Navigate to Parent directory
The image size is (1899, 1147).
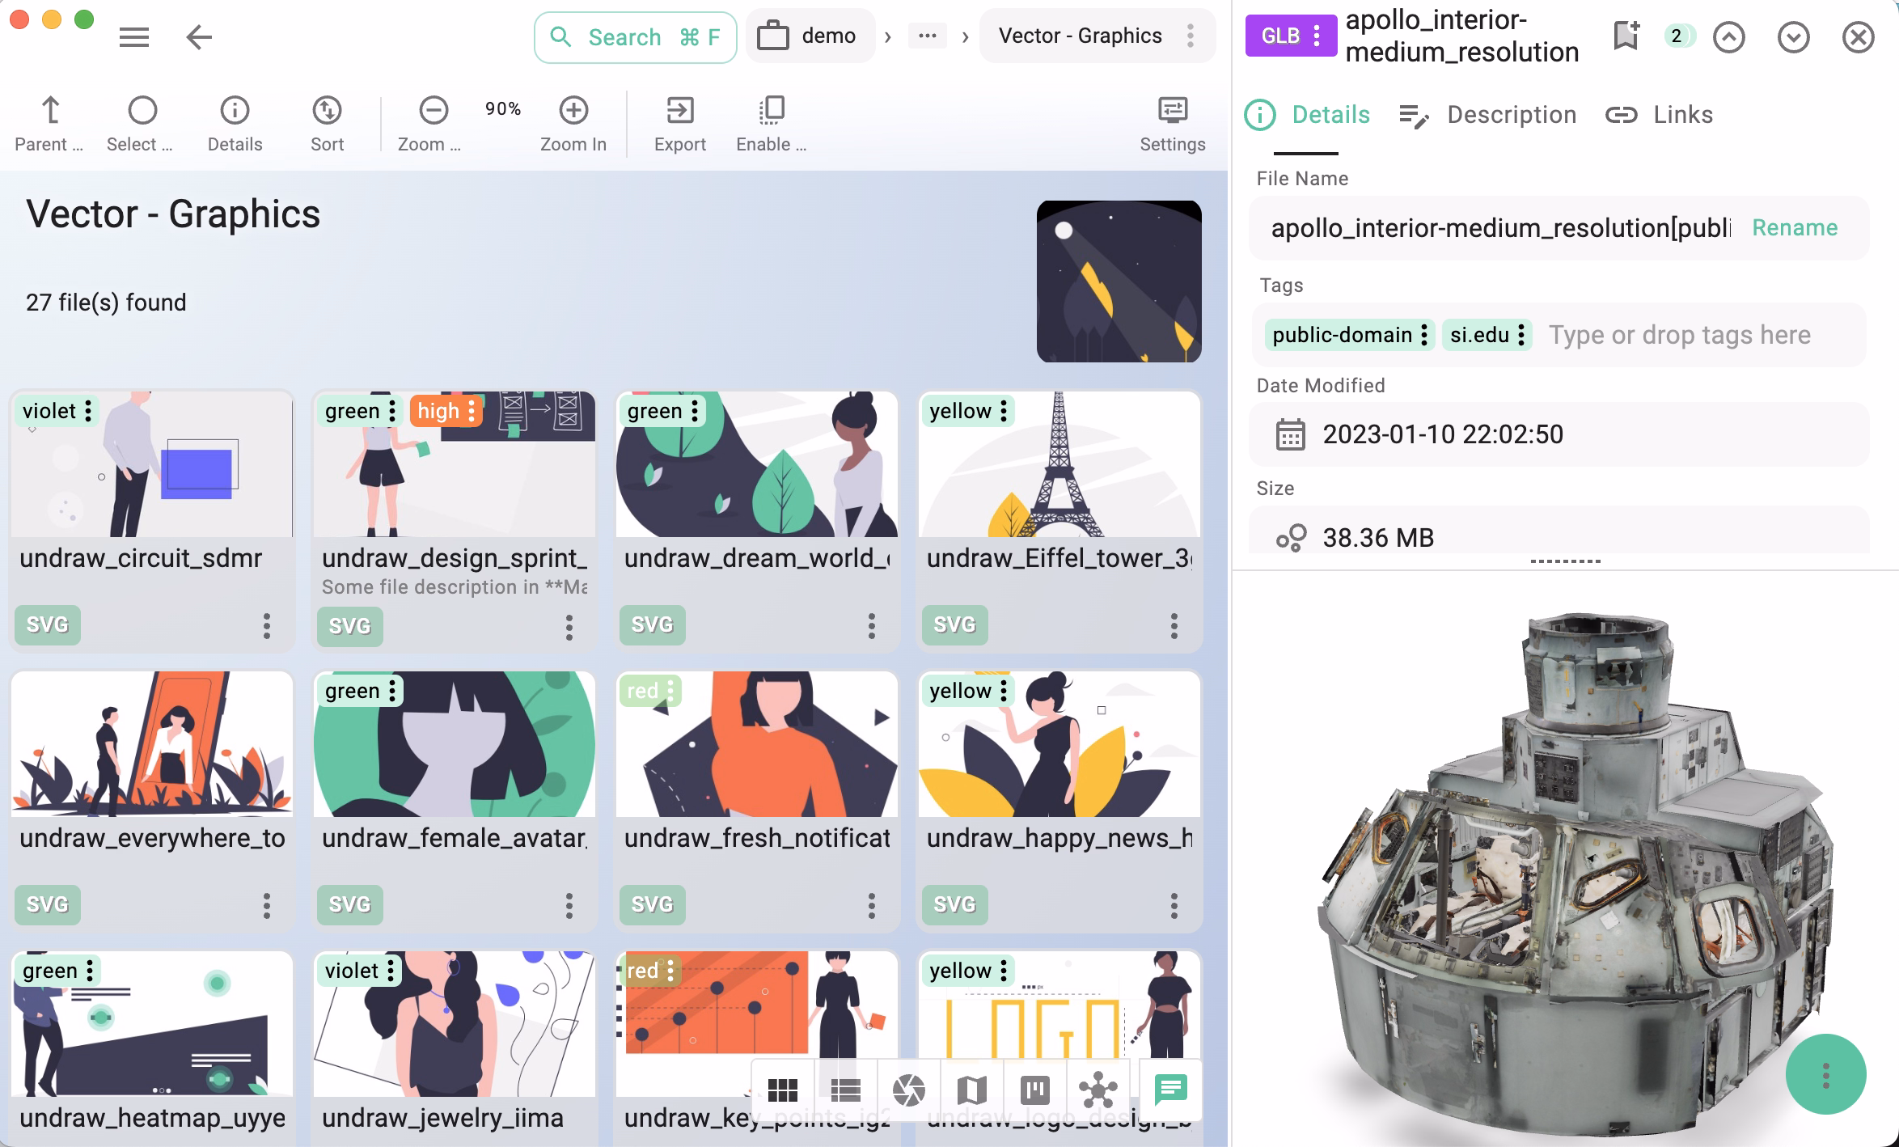tap(49, 124)
